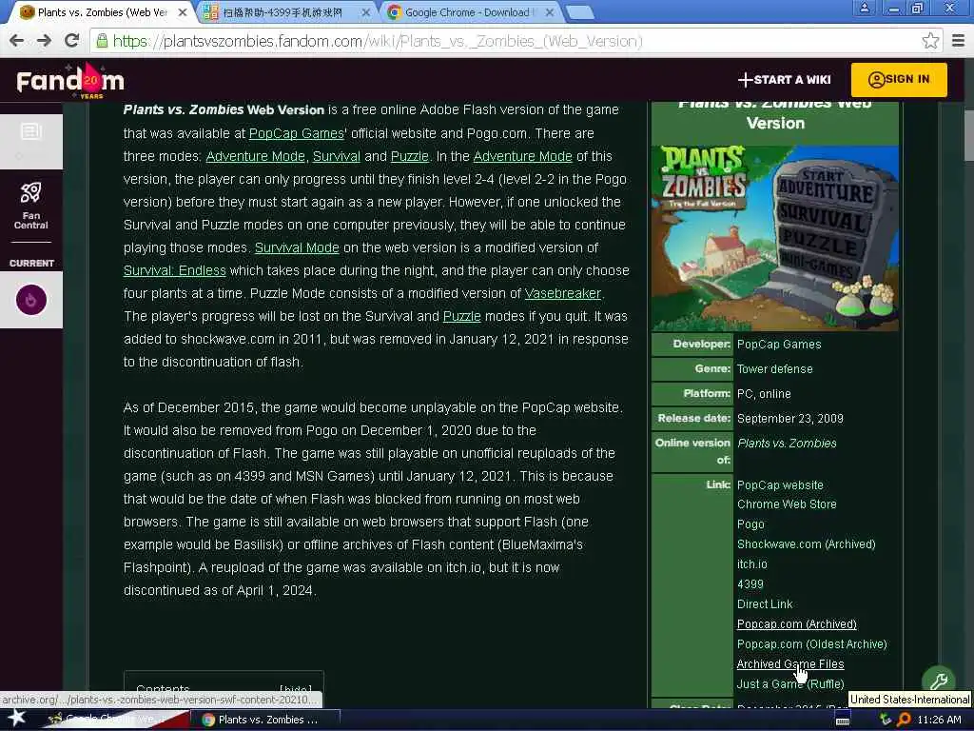Click the top sidebar news panel icon
This screenshot has width=974, height=731.
point(31,131)
